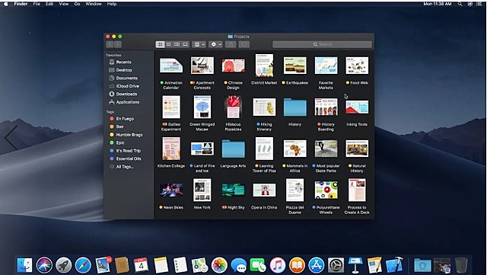Viewport: 487px width, 275px height.
Task: Switch Finder to icon view
Action: (x=161, y=44)
